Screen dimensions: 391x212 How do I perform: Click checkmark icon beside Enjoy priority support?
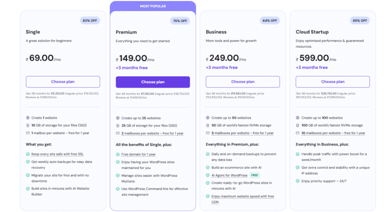298,181
